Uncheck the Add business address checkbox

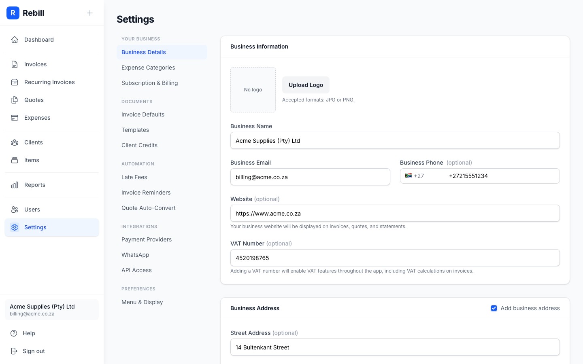pos(494,308)
